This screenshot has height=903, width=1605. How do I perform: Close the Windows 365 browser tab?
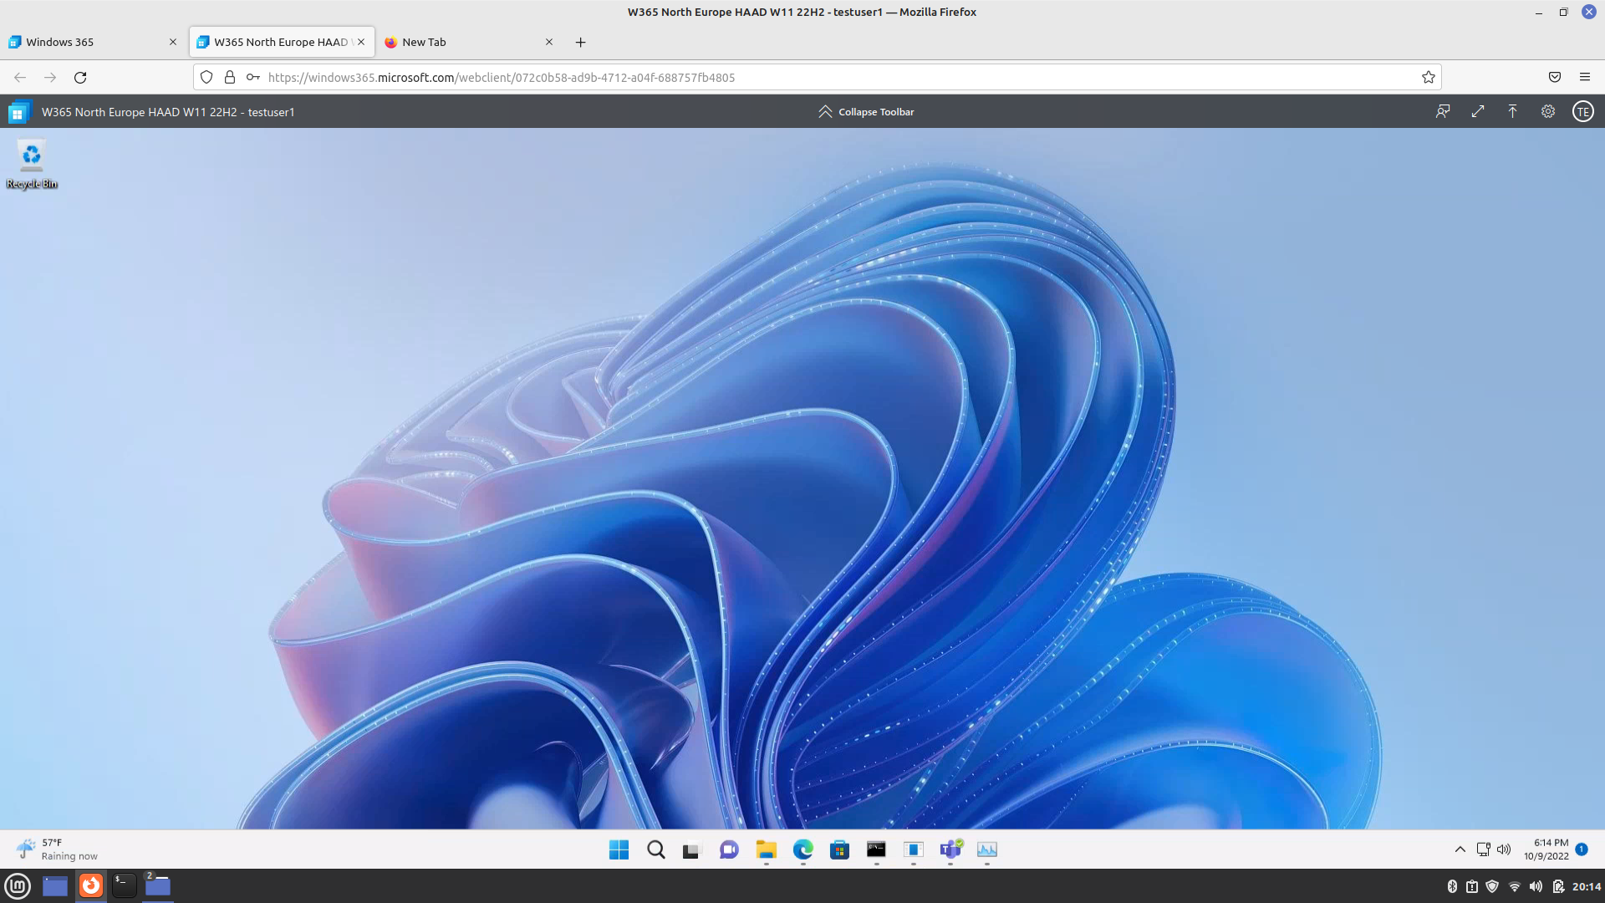[x=173, y=42]
